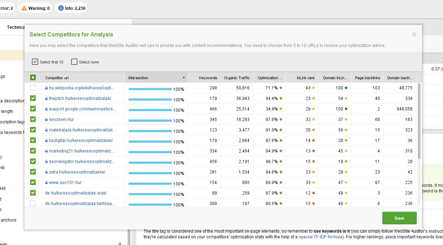Screen dimensions: 443x245
Task: Open the bpdigital.hu competitor link
Action: [x=81, y=141]
